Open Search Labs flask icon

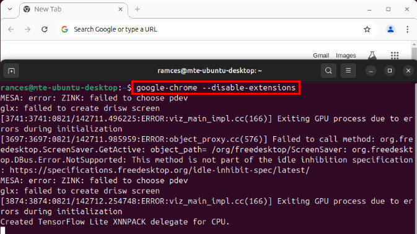pyautogui.click(x=372, y=55)
